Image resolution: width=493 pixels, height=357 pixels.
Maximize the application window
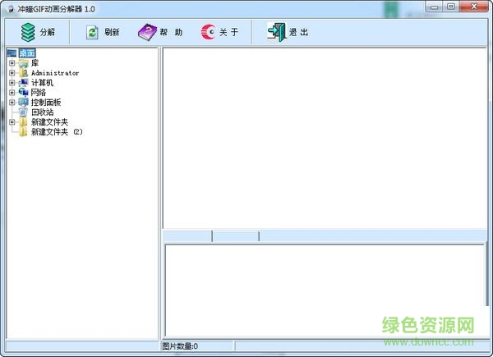451,6
